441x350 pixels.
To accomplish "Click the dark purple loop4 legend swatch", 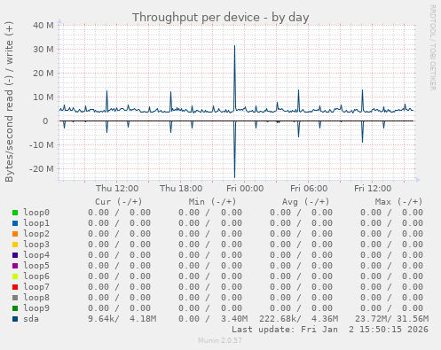I will click(15, 255).
